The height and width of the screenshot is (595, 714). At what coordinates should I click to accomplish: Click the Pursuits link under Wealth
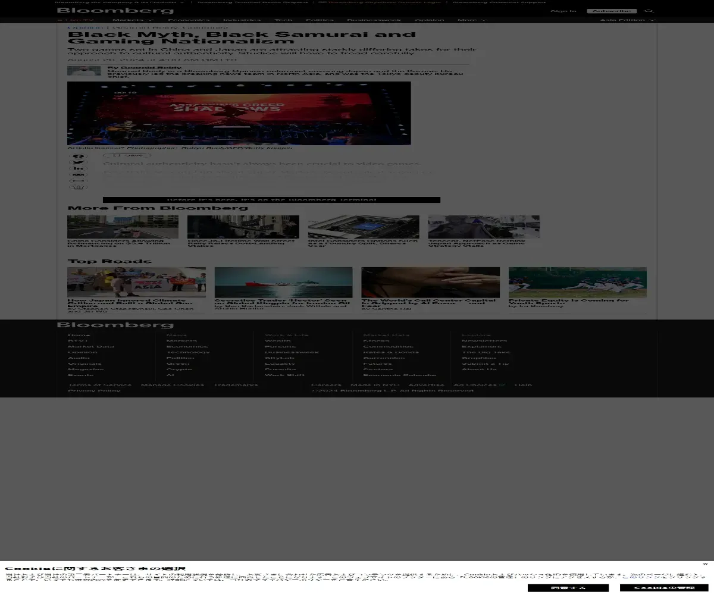(280, 346)
